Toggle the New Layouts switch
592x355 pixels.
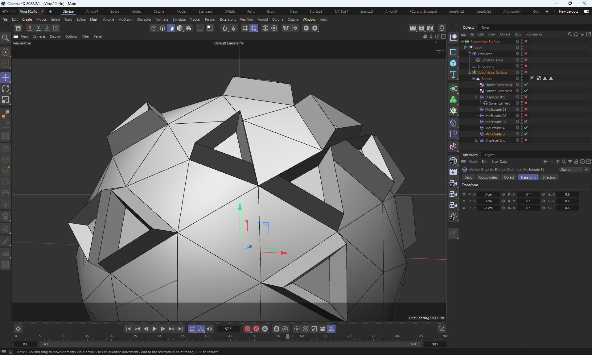(586, 11)
